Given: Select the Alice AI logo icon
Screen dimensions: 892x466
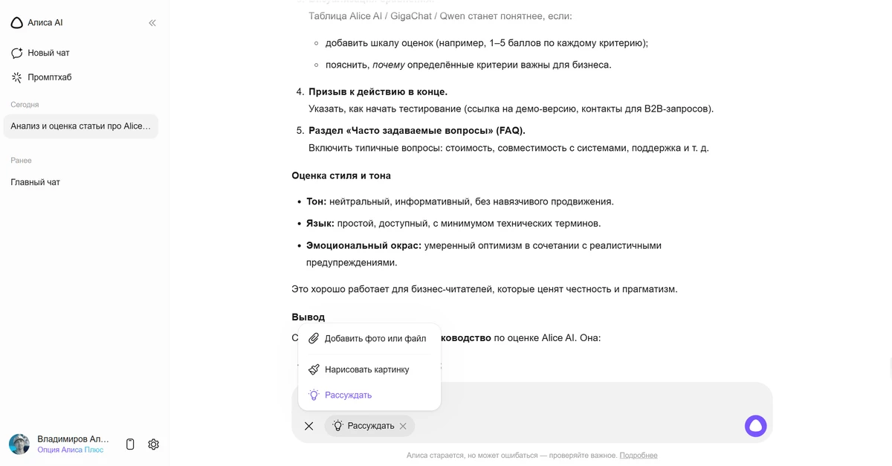Looking at the screenshot, I should pyautogui.click(x=16, y=22).
